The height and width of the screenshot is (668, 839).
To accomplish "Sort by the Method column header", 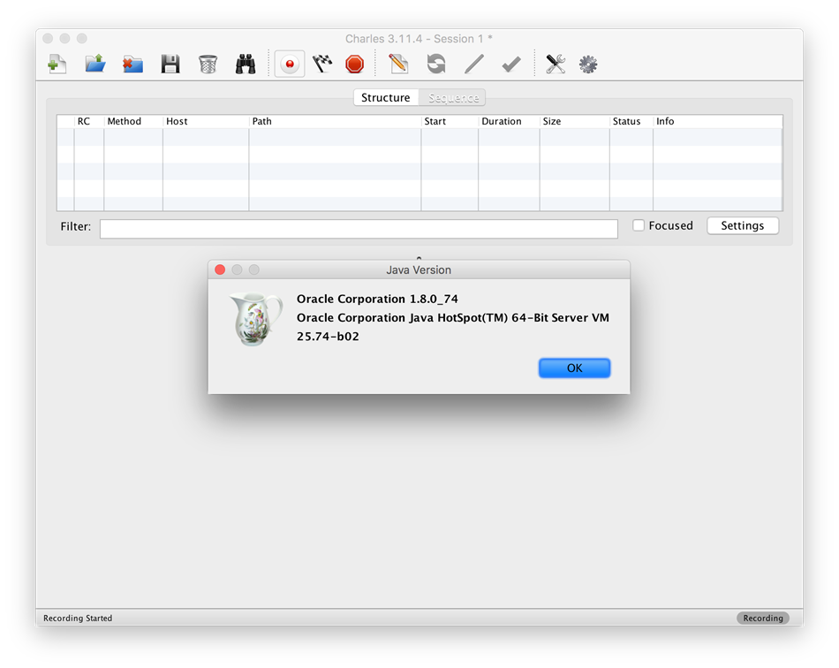I will click(133, 122).
